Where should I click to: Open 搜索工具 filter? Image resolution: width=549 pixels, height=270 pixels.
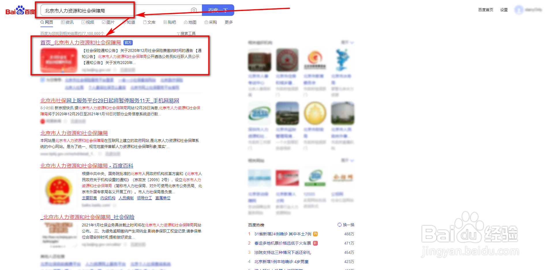186,33
